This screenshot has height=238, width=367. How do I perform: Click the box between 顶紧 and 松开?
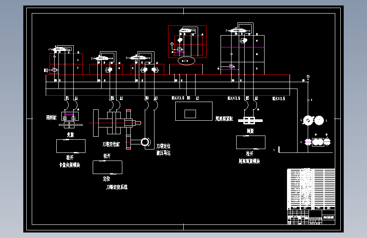coord(251,142)
